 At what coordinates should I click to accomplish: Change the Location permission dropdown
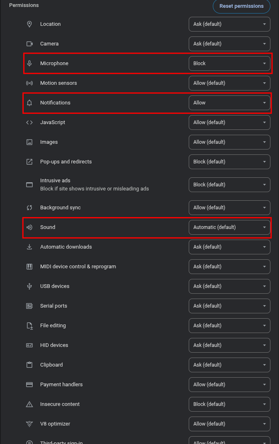229,24
